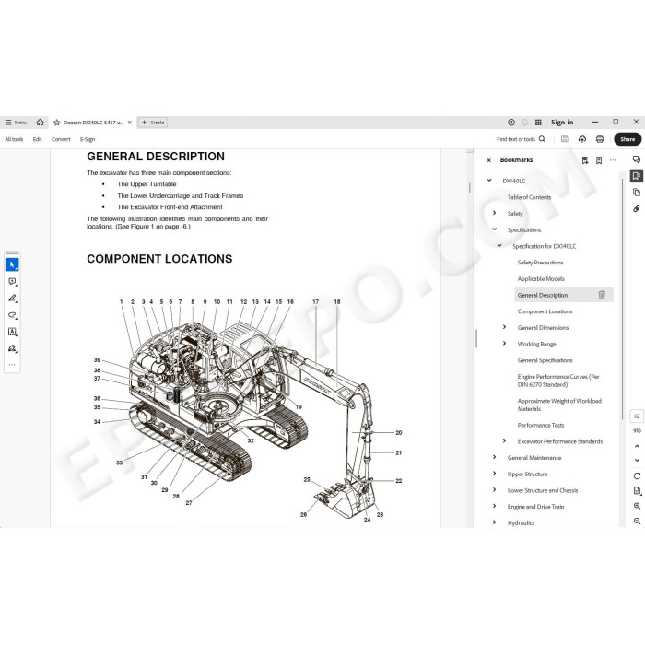The image size is (645, 645).
Task: Open comments panel icon in right rail
Action: tap(637, 159)
